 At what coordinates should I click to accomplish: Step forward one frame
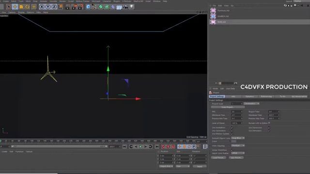coord(145,146)
